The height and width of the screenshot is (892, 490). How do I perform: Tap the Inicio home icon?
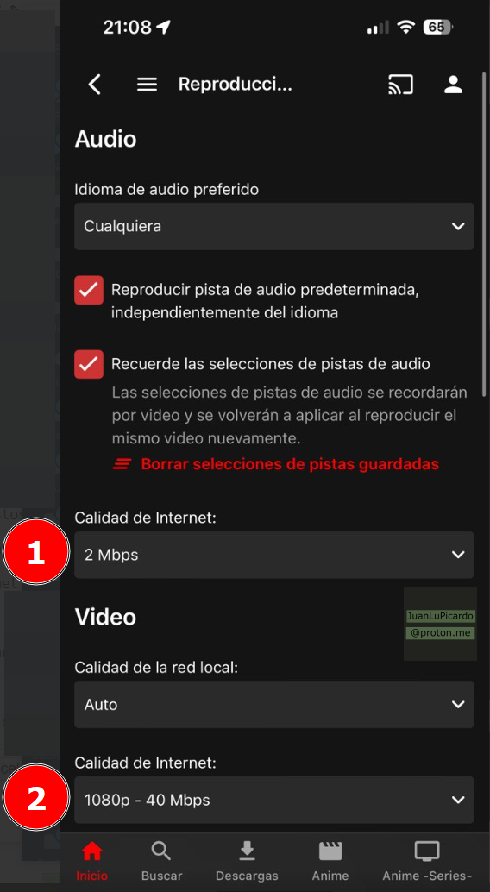[91, 851]
